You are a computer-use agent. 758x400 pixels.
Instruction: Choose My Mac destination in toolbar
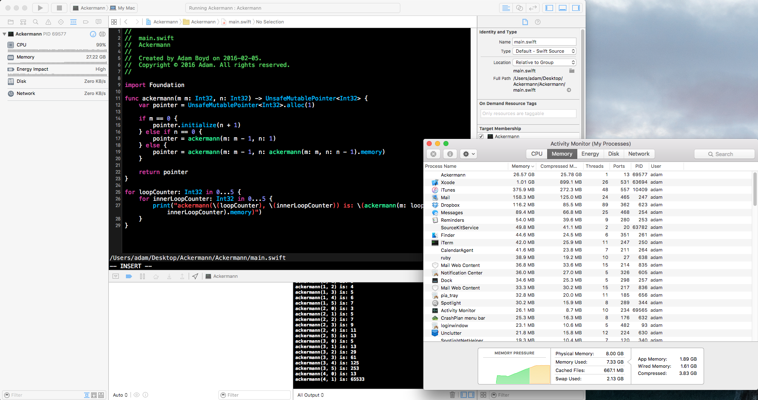tap(123, 8)
